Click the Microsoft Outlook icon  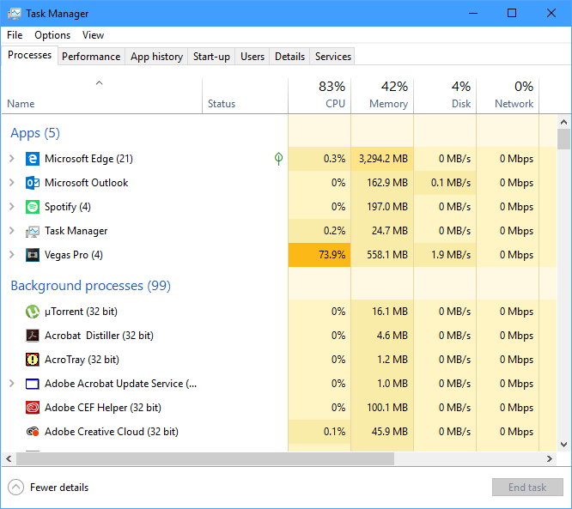click(33, 183)
